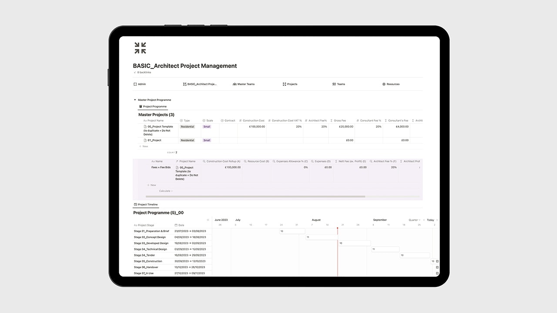Viewport: 557px width, 313px height.
Task: Click the Gross Fee column header
Action: click(338, 120)
